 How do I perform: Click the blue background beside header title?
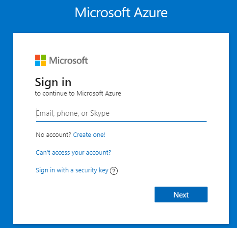point(36,13)
